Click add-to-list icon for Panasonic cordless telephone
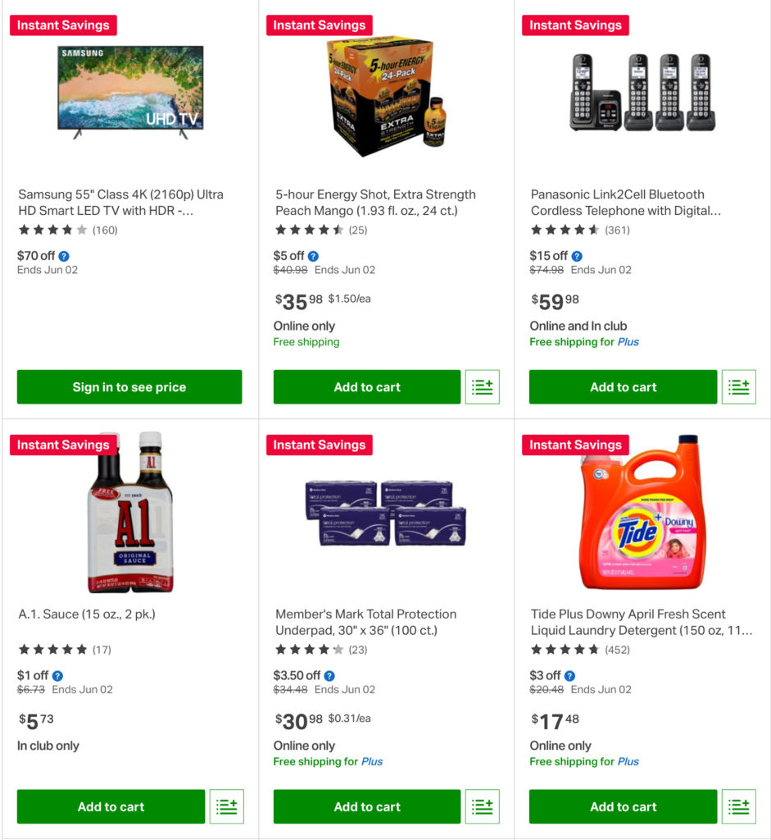 (738, 387)
